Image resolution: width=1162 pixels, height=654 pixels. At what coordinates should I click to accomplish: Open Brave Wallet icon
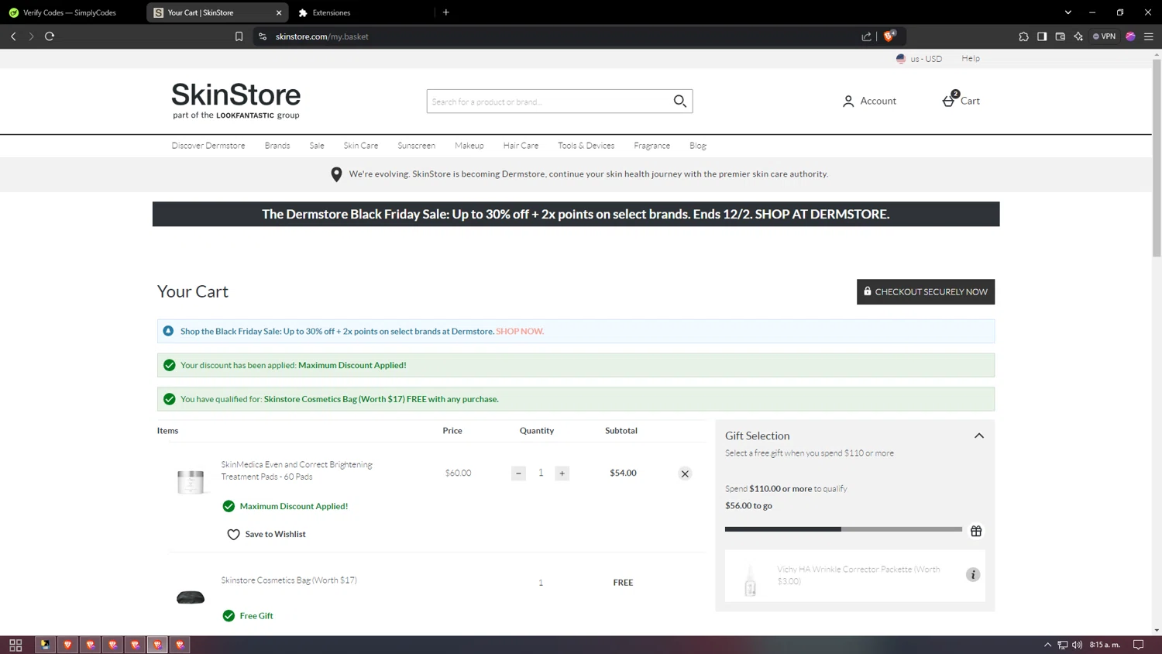coord(1061,36)
